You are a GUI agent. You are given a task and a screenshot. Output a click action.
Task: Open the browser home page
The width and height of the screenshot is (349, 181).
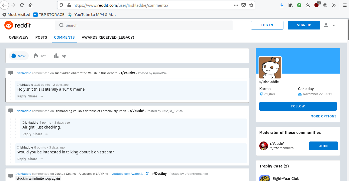pyautogui.click(x=31, y=5)
